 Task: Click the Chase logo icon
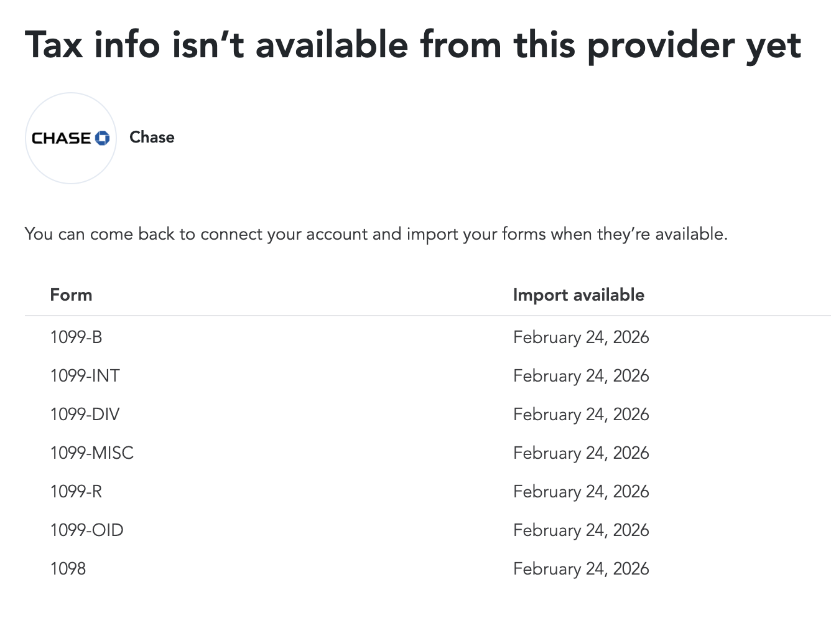tap(70, 138)
